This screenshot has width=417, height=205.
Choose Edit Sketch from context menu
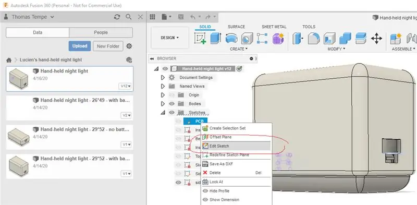click(236, 146)
